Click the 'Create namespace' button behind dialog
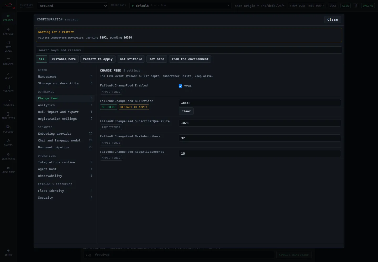 coord(294,255)
